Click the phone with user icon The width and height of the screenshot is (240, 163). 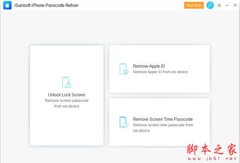(x=124, y=69)
